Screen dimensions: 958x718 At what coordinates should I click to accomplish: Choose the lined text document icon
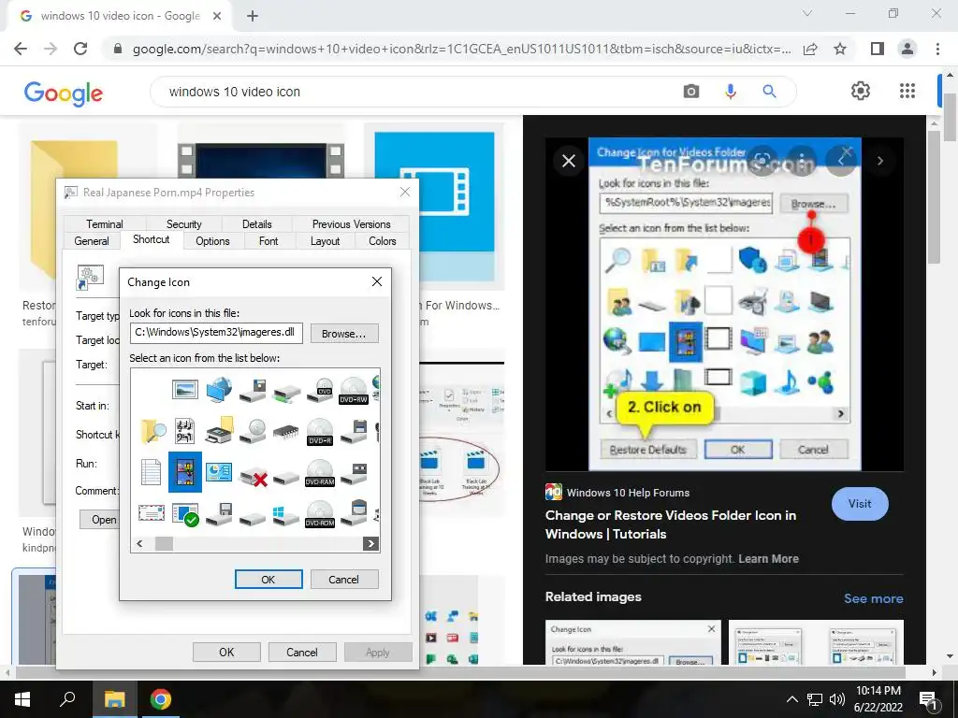click(151, 471)
